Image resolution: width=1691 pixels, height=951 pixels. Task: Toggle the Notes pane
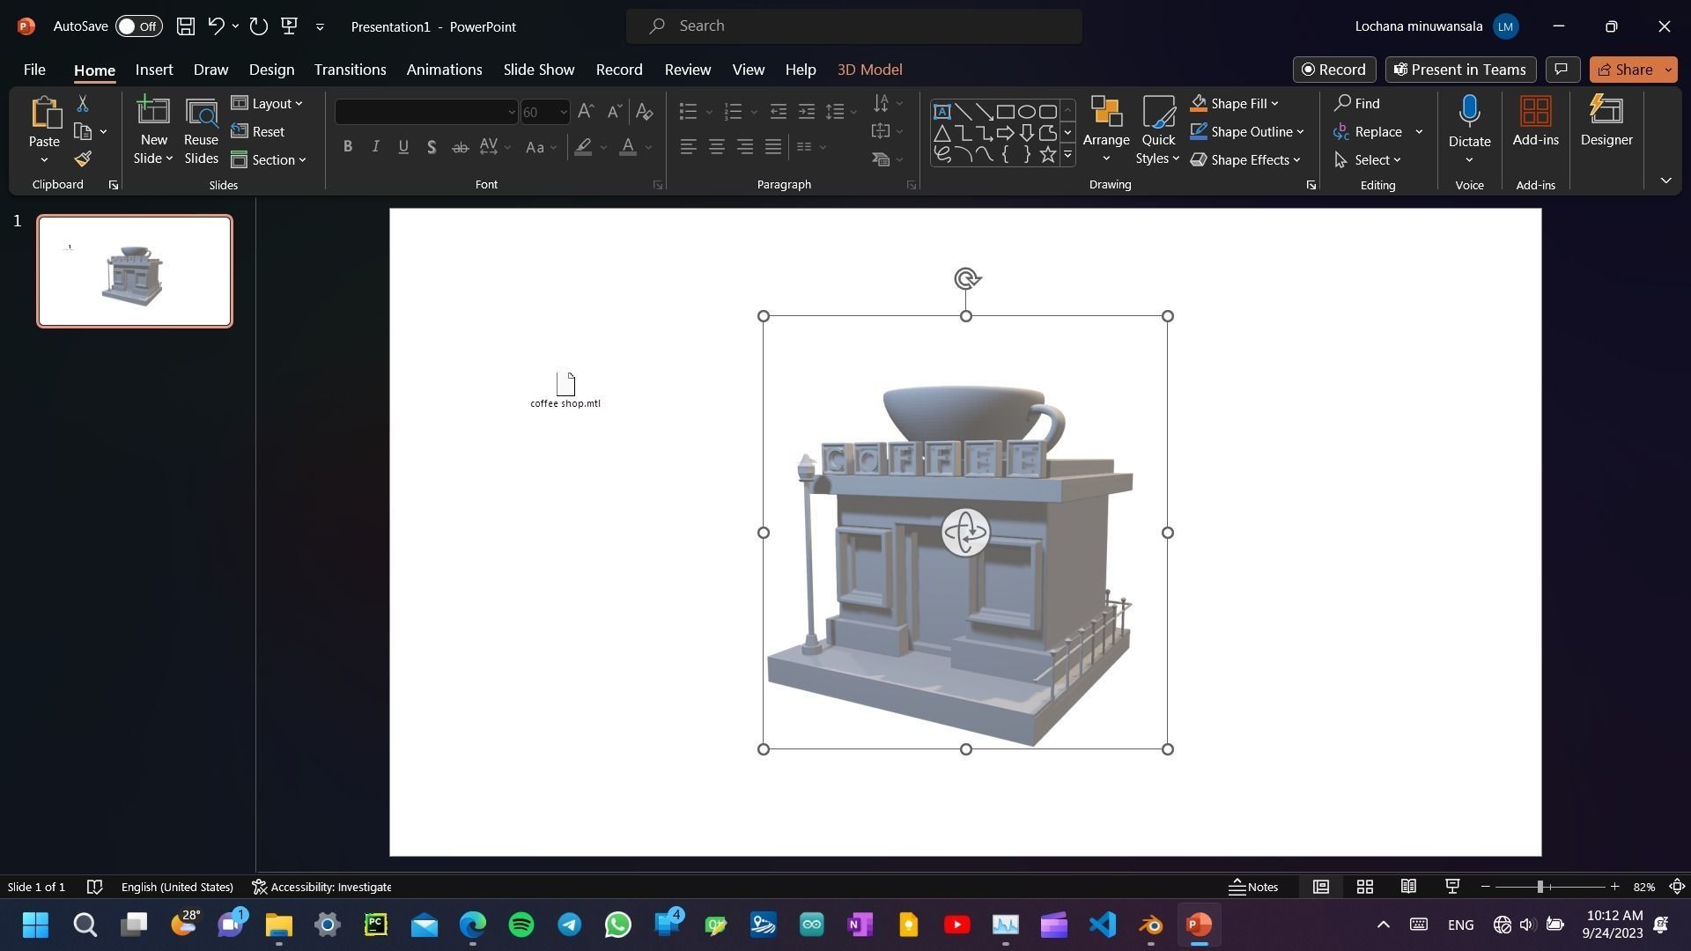pos(1252,887)
